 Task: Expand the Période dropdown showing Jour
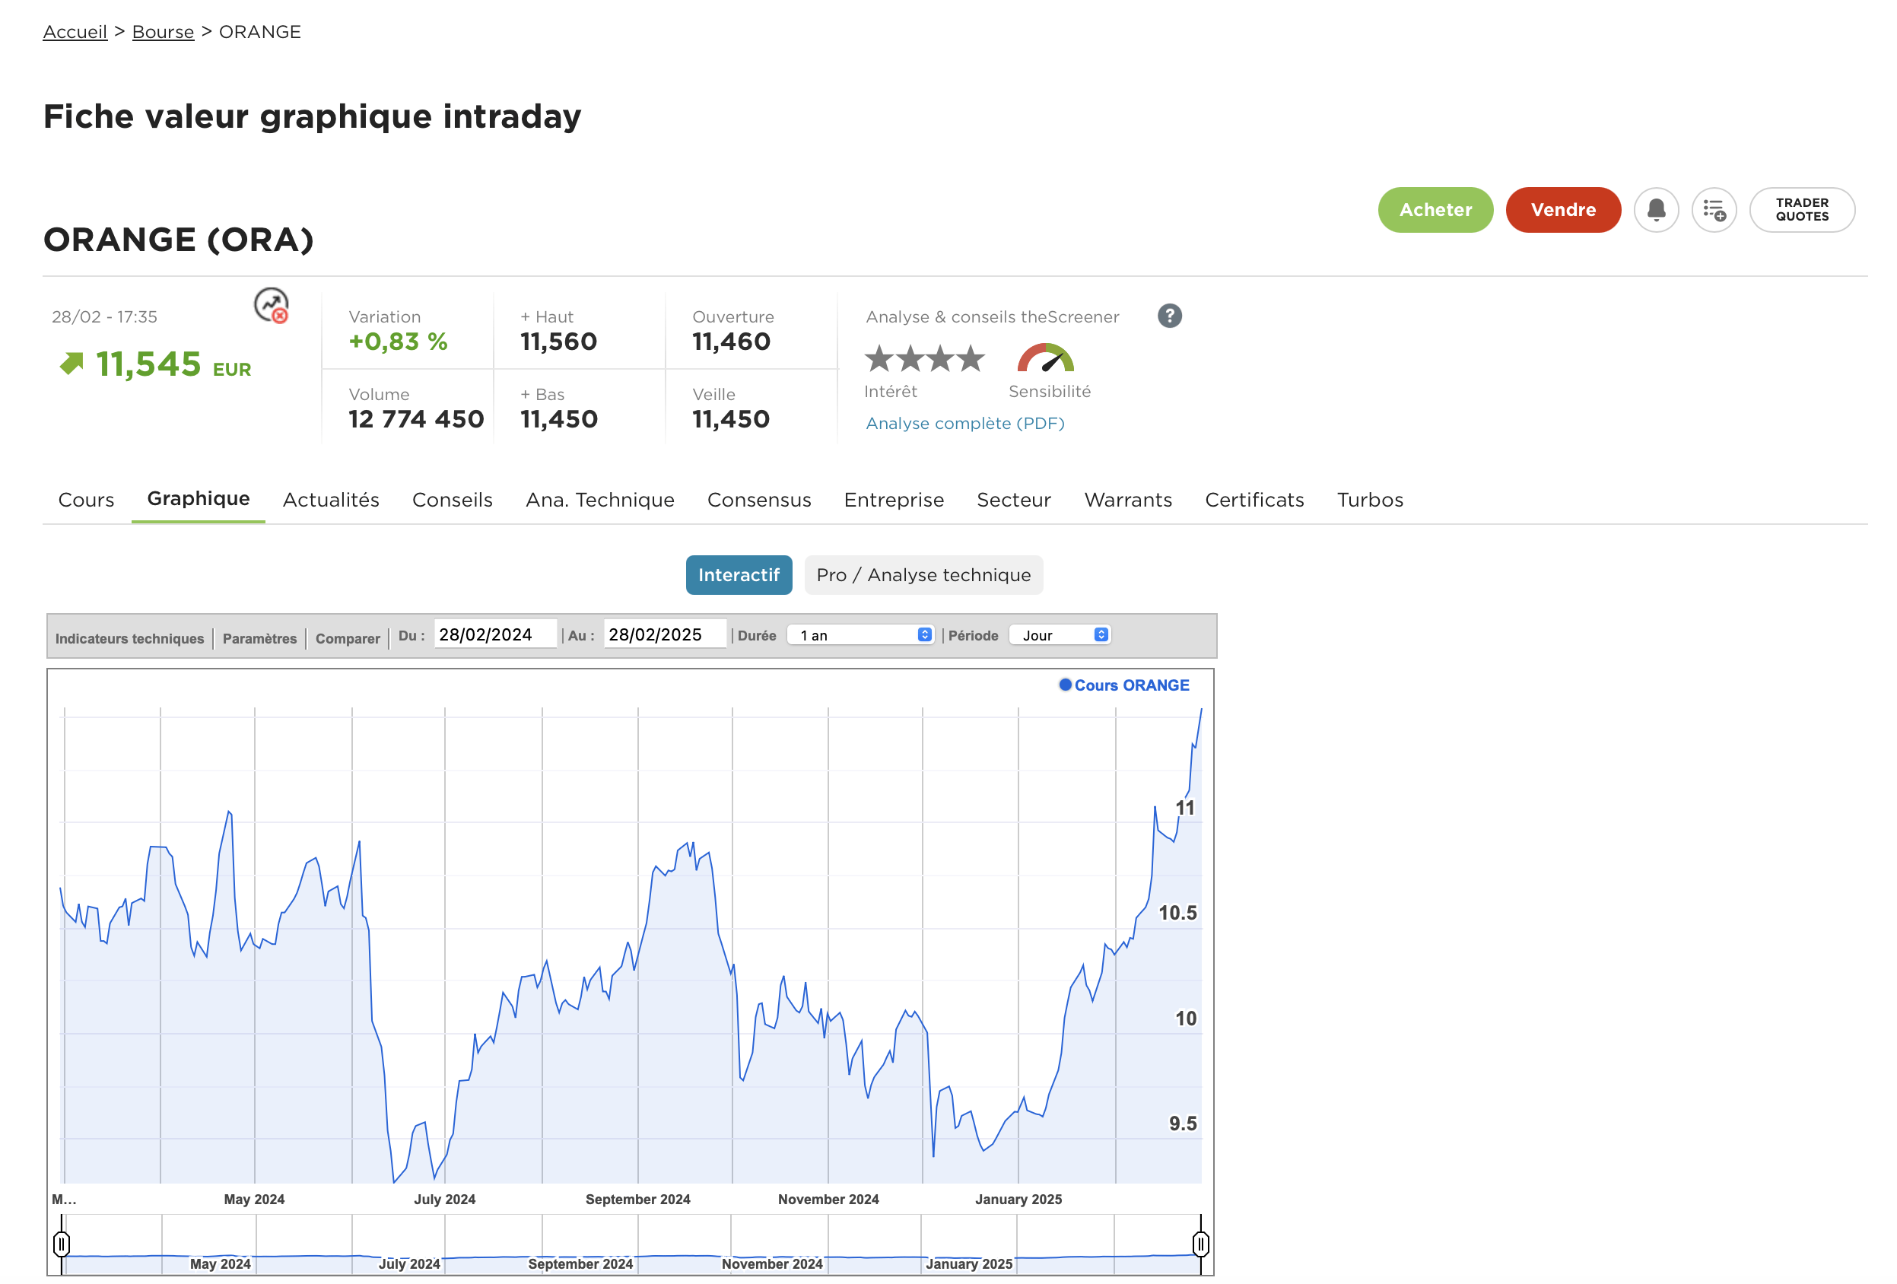click(1060, 635)
